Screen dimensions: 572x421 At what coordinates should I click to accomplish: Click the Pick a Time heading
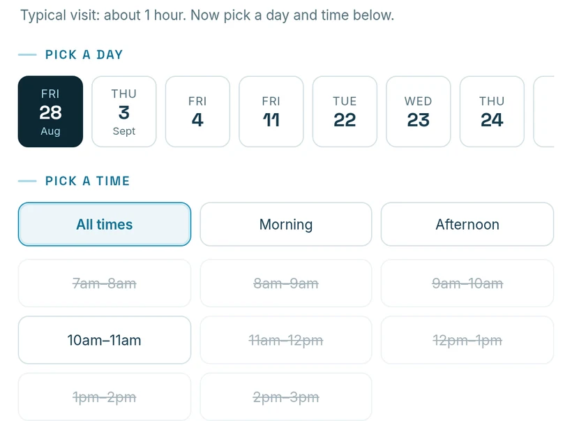[x=88, y=181]
